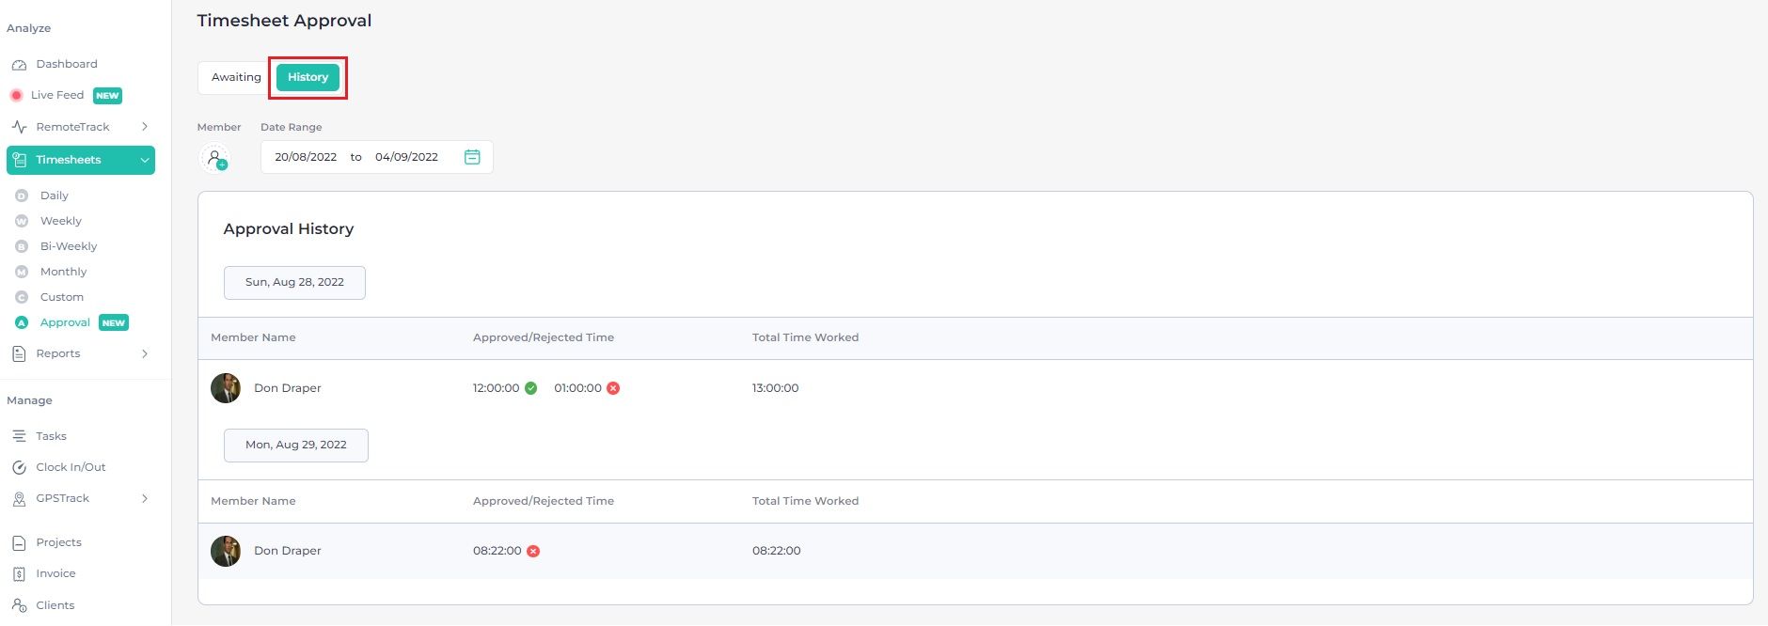This screenshot has width=1768, height=626.
Task: Click Don Draper's avatar under Aug 28
Action: point(226,388)
